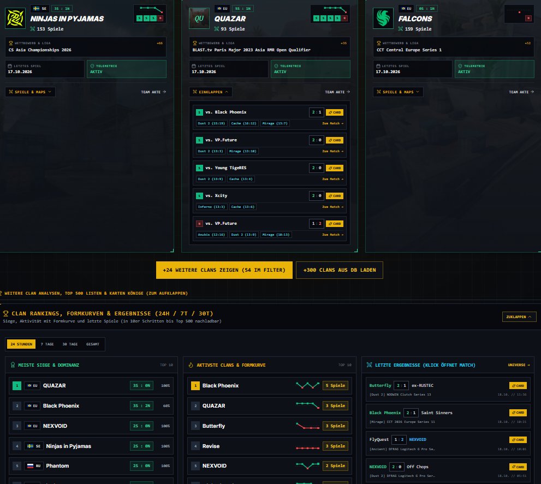
Task: Select Anubis (12:16) map chip
Action: (211, 235)
